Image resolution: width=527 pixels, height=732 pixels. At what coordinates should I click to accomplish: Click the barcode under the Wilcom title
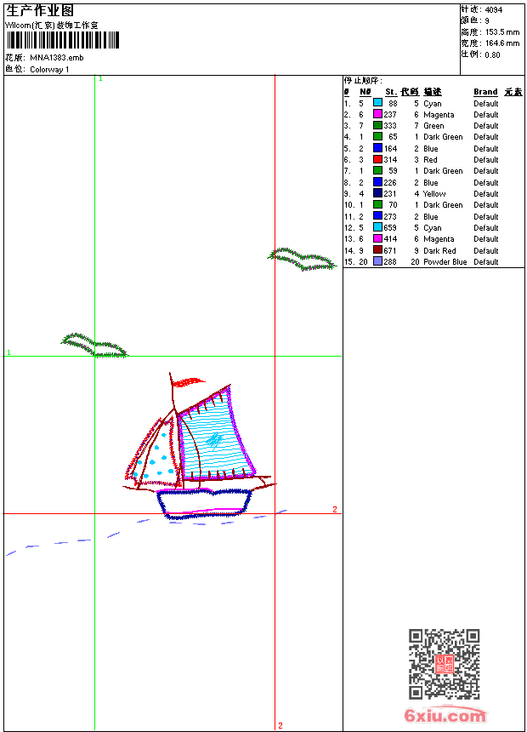click(x=63, y=40)
